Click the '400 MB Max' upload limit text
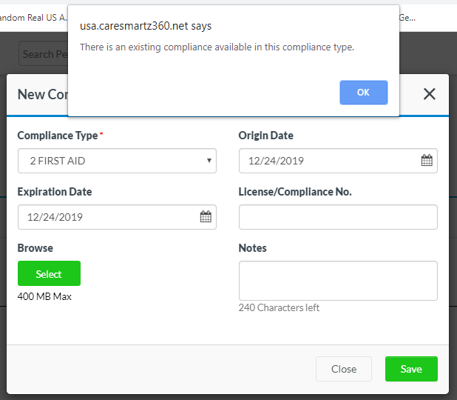Screen dimensions: 457x400 [x=44, y=296]
